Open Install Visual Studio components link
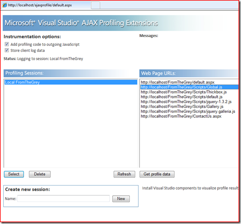 pyautogui.click(x=190, y=188)
